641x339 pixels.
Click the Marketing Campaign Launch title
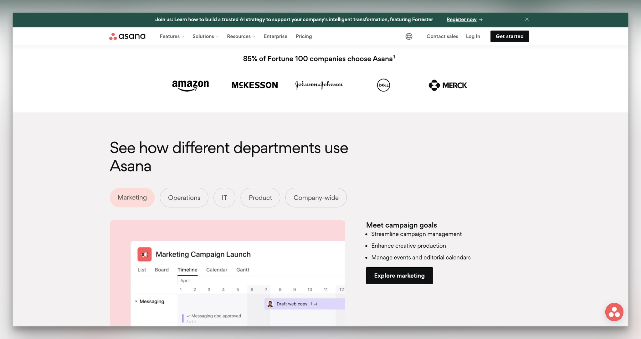pyautogui.click(x=203, y=254)
